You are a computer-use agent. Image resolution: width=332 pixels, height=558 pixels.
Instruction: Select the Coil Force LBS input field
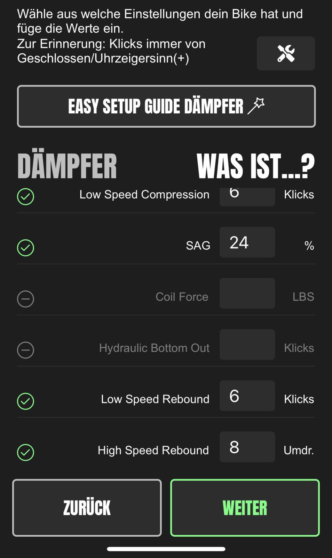tap(247, 293)
